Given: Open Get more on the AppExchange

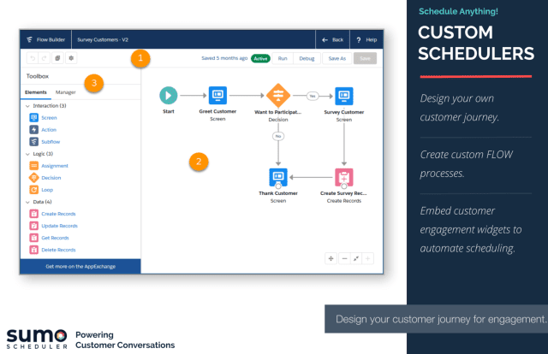Looking at the screenshot, I should click(x=80, y=266).
